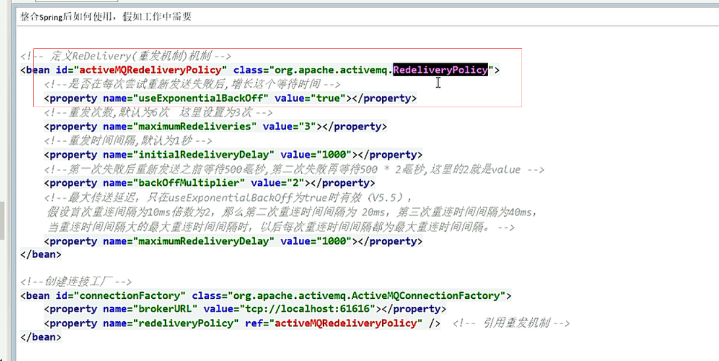Click the highlighted word RedeliveryPolicy in class name

click(441, 70)
